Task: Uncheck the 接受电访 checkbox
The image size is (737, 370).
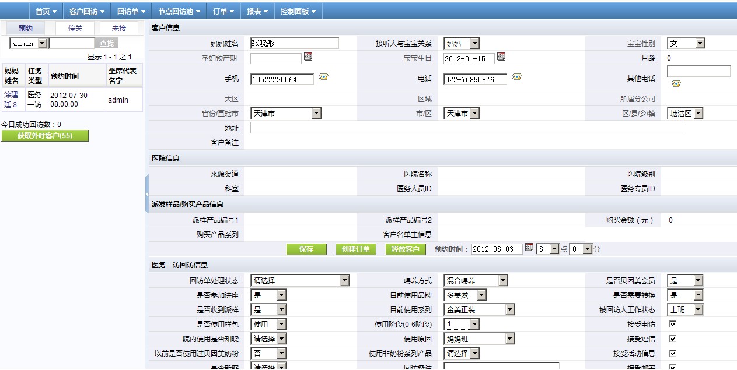Action: point(672,324)
